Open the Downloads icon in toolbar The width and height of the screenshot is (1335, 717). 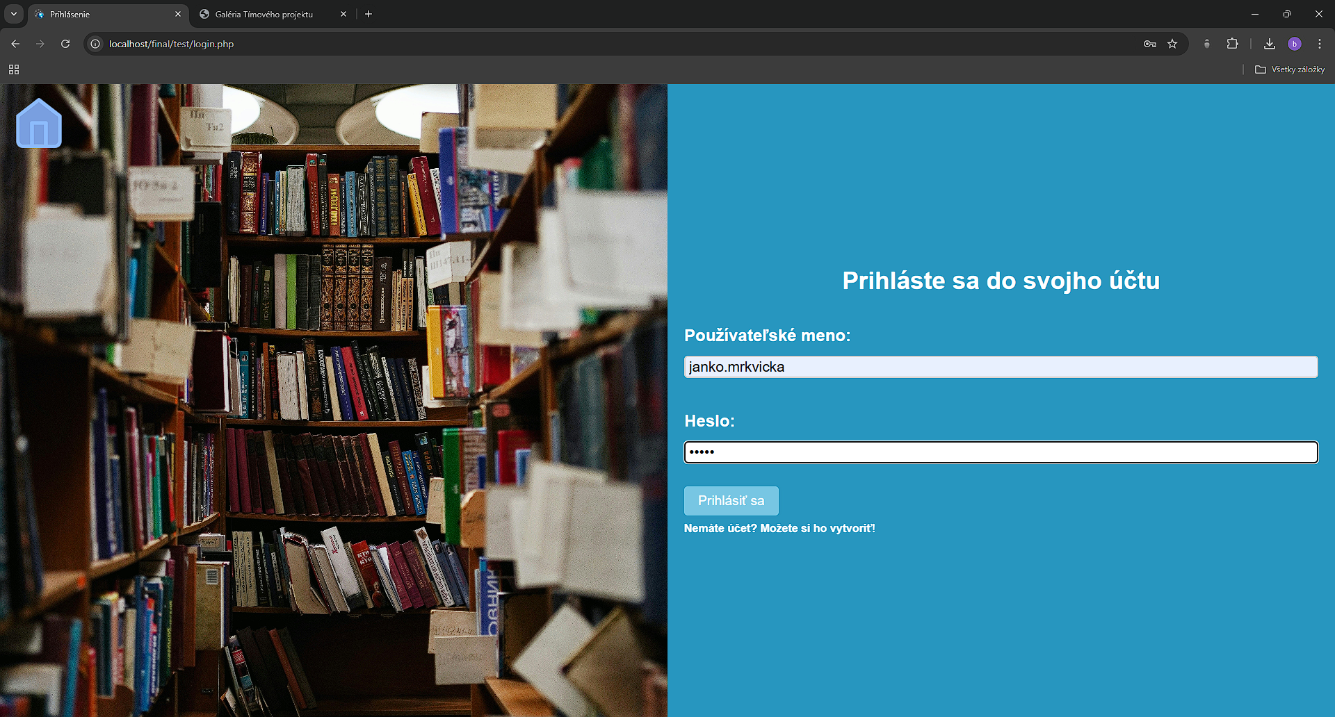coord(1270,44)
